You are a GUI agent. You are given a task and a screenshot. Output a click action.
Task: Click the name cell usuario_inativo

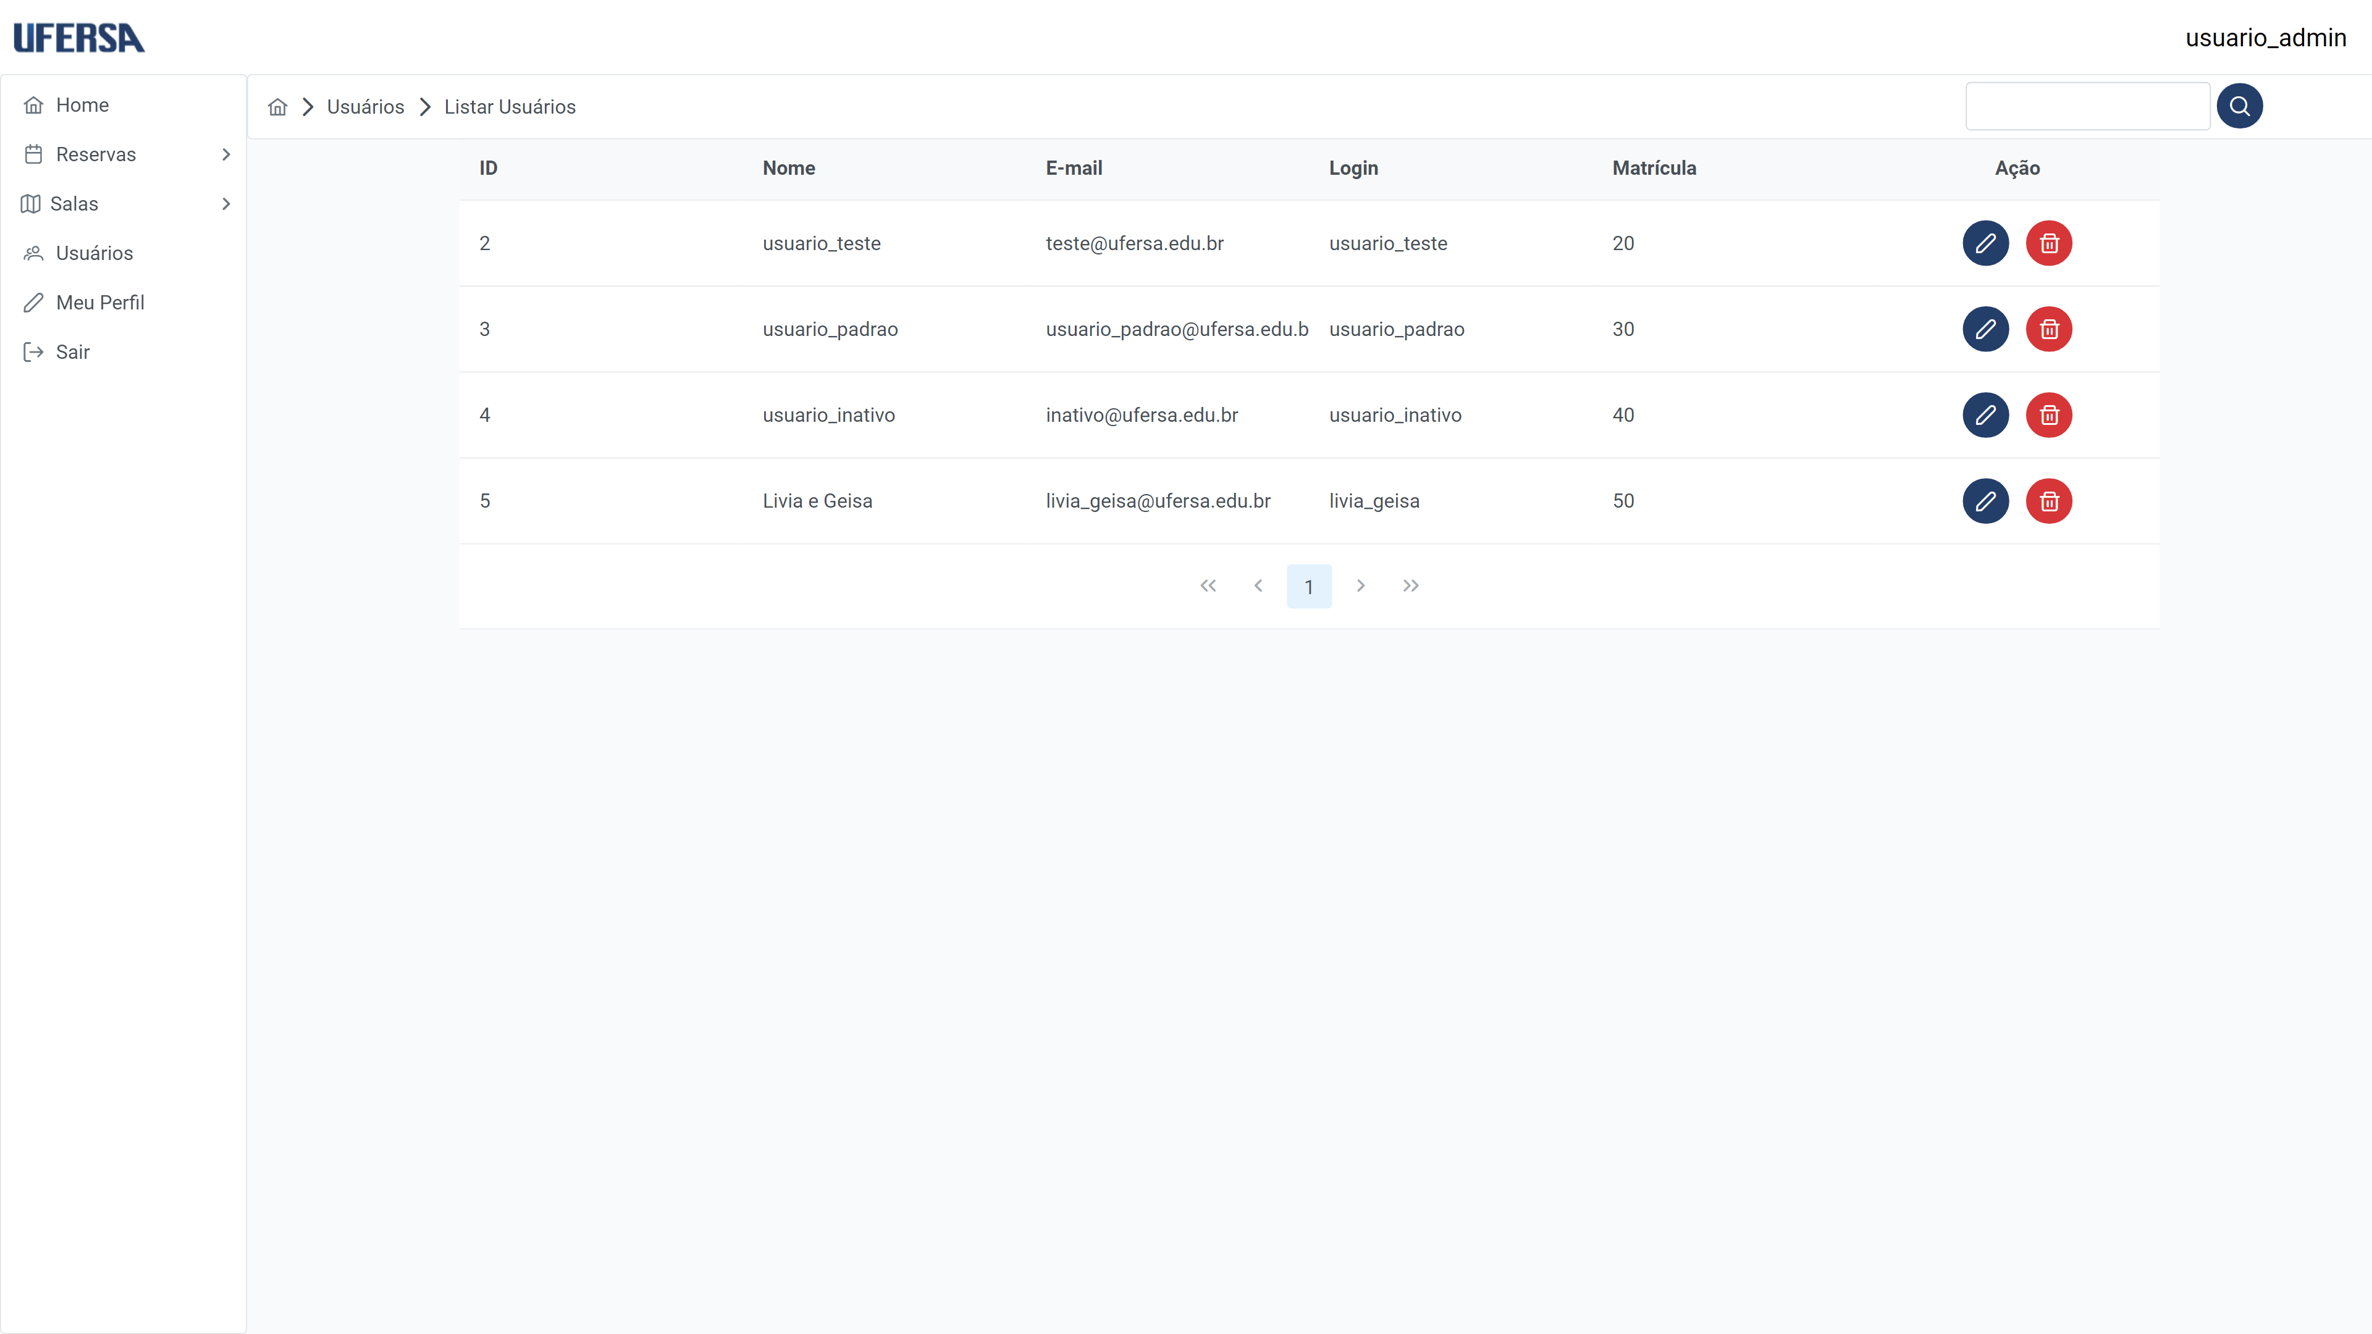pos(828,415)
